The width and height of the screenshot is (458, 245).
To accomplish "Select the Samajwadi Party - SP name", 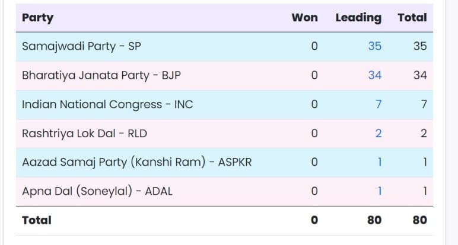I will tap(81, 46).
